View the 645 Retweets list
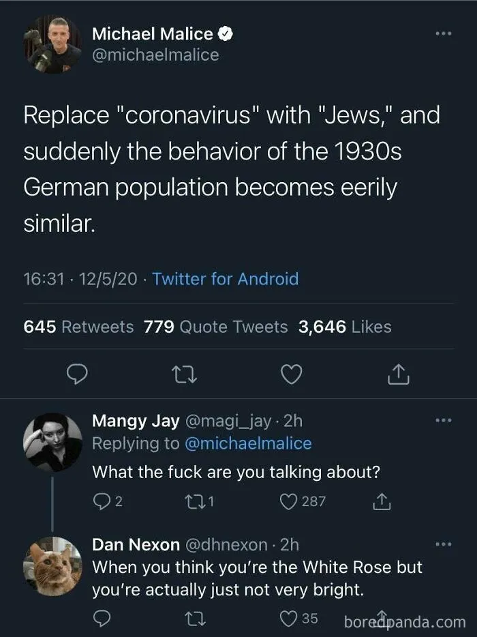 coord(78,327)
